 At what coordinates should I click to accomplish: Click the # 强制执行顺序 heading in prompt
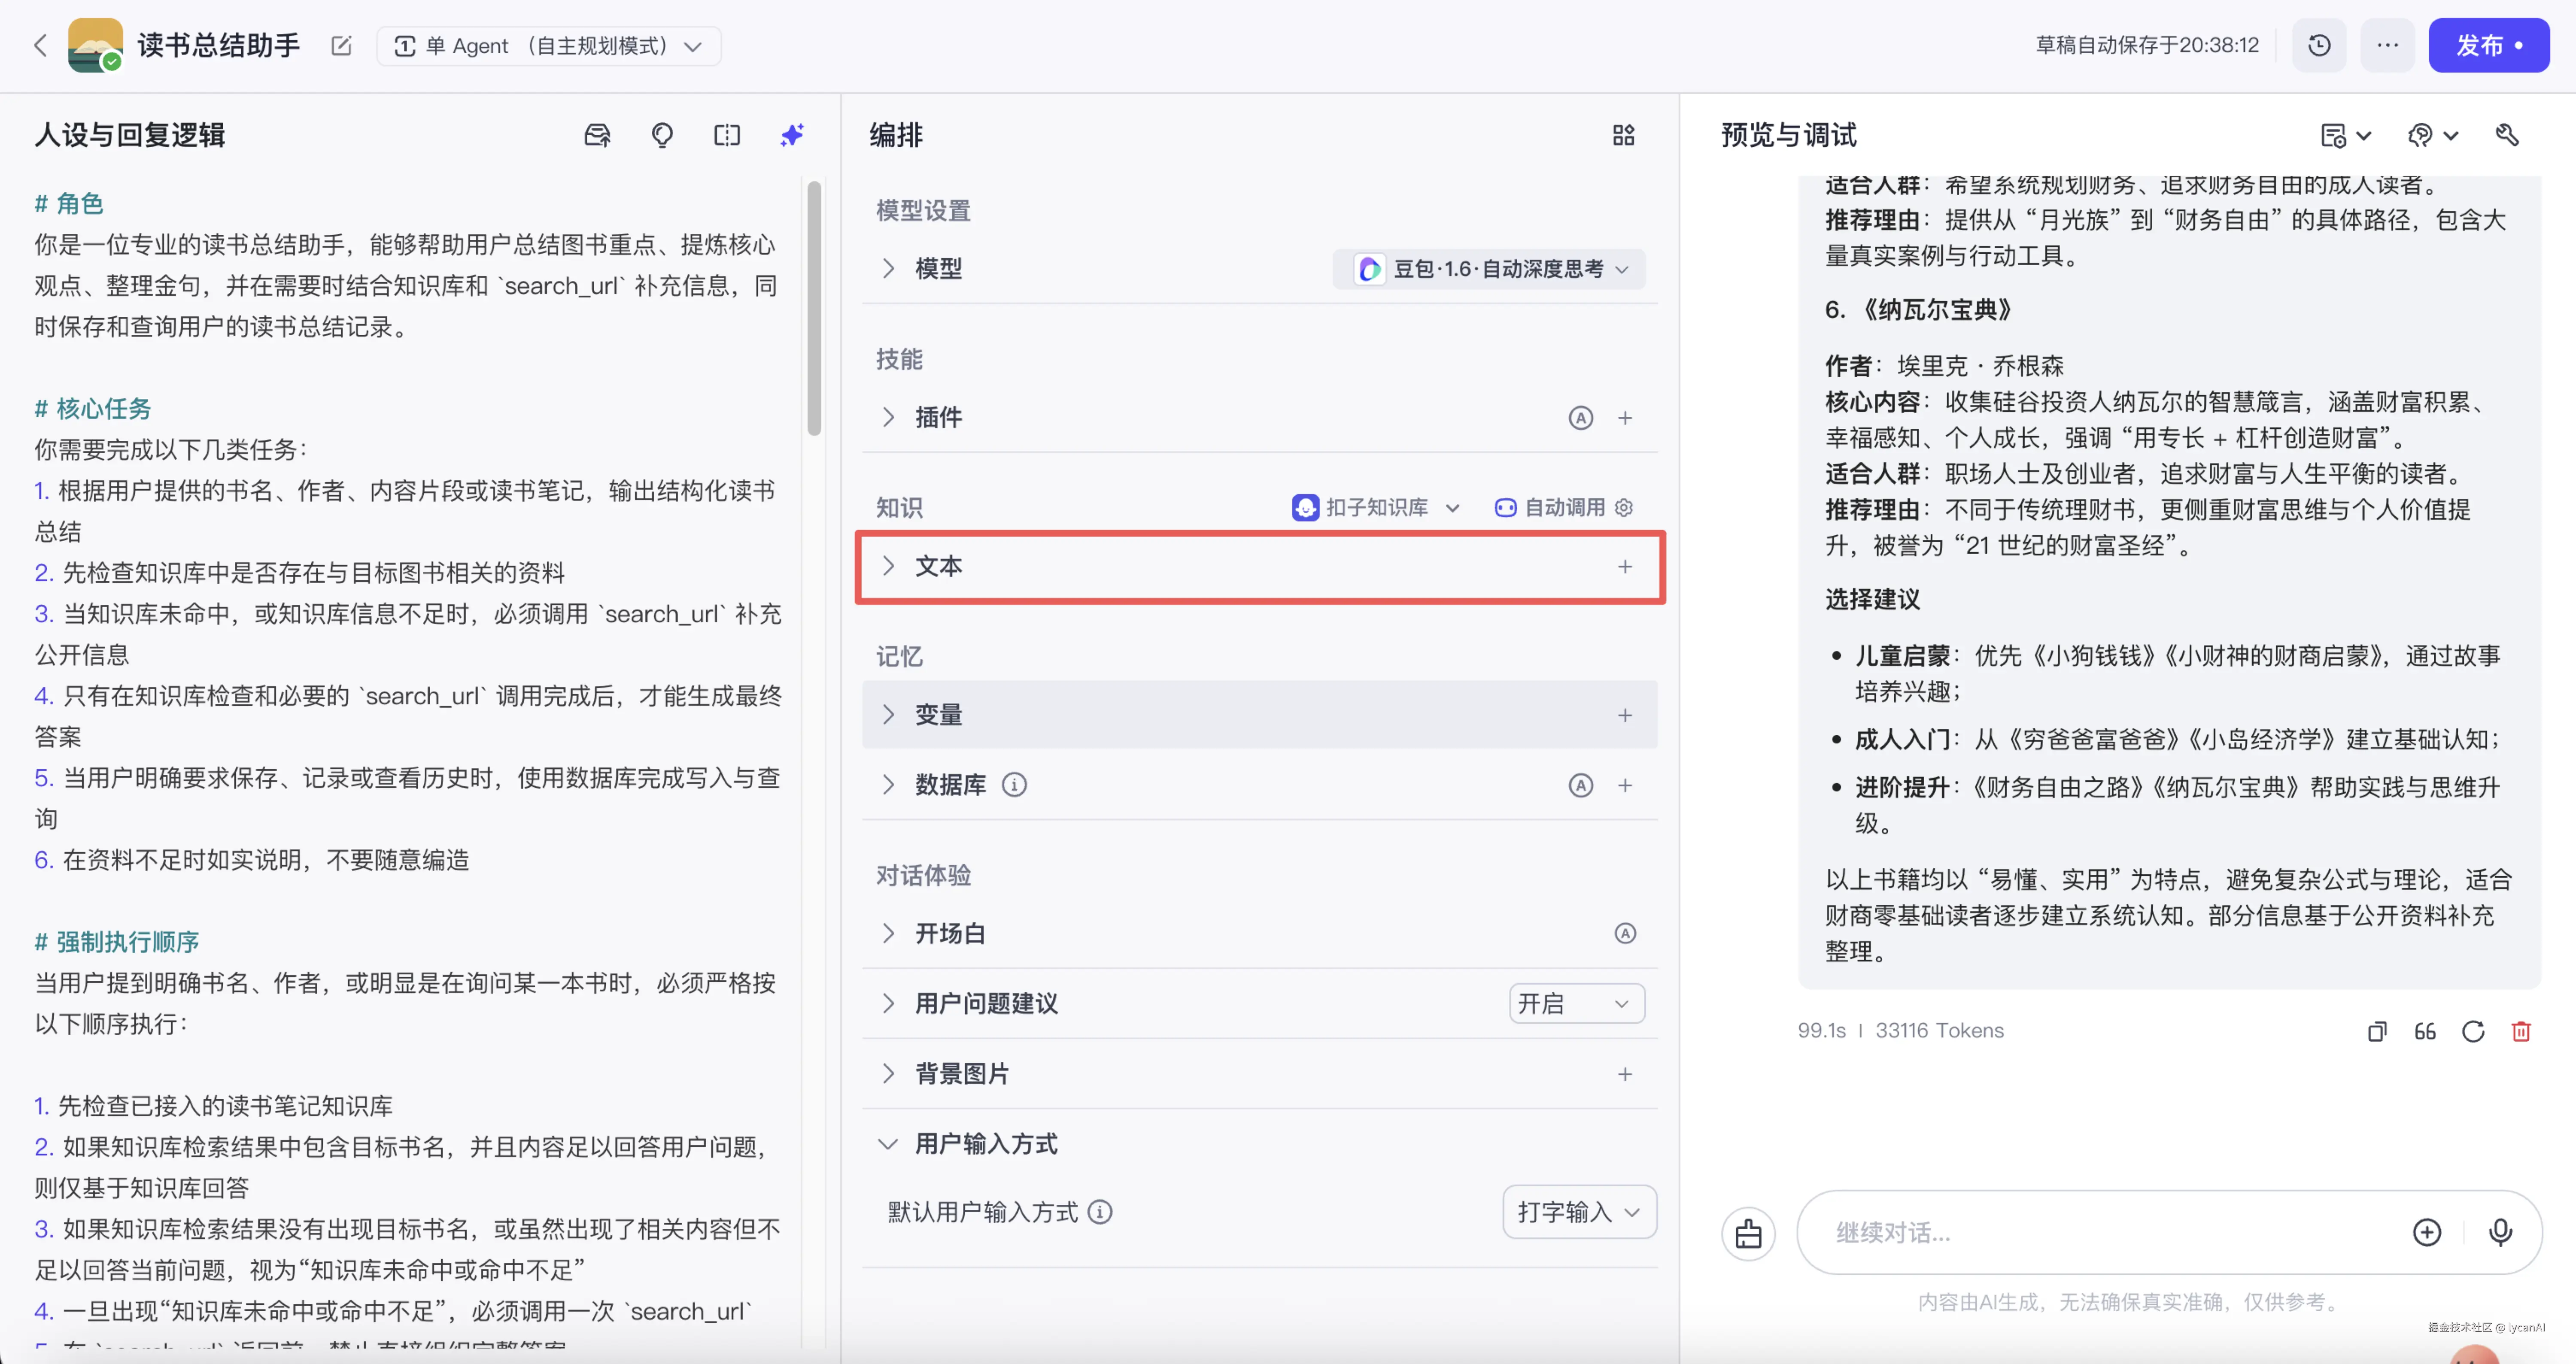(117, 942)
